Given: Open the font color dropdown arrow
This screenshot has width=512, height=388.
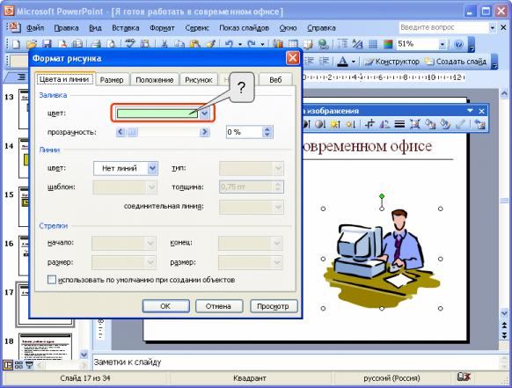Looking at the screenshot, I should pos(354,61).
